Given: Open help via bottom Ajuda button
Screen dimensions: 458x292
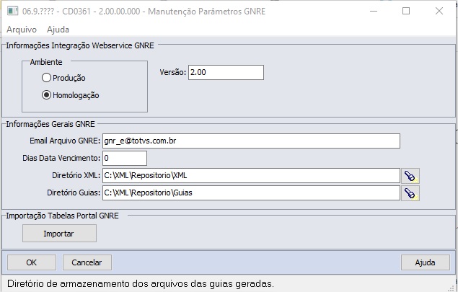Looking at the screenshot, I should coord(426,262).
